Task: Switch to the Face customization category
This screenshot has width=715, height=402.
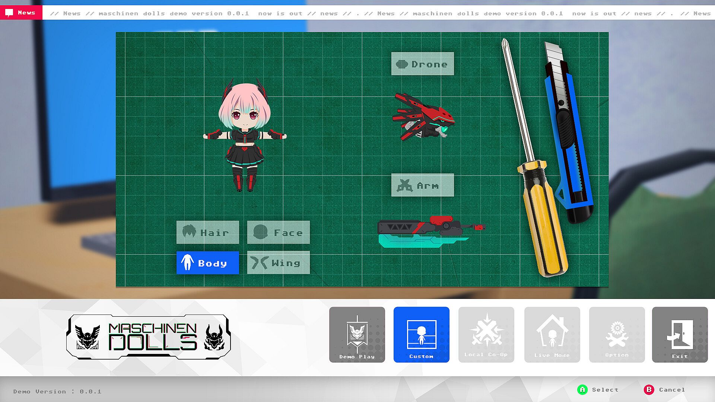Action: click(x=278, y=232)
